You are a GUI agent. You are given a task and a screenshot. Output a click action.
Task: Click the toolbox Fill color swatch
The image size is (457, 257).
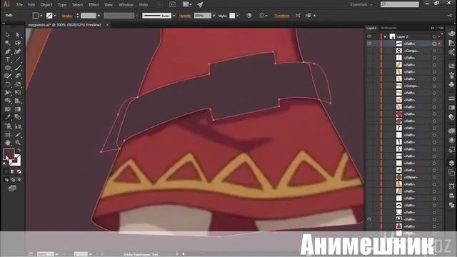(x=9, y=153)
